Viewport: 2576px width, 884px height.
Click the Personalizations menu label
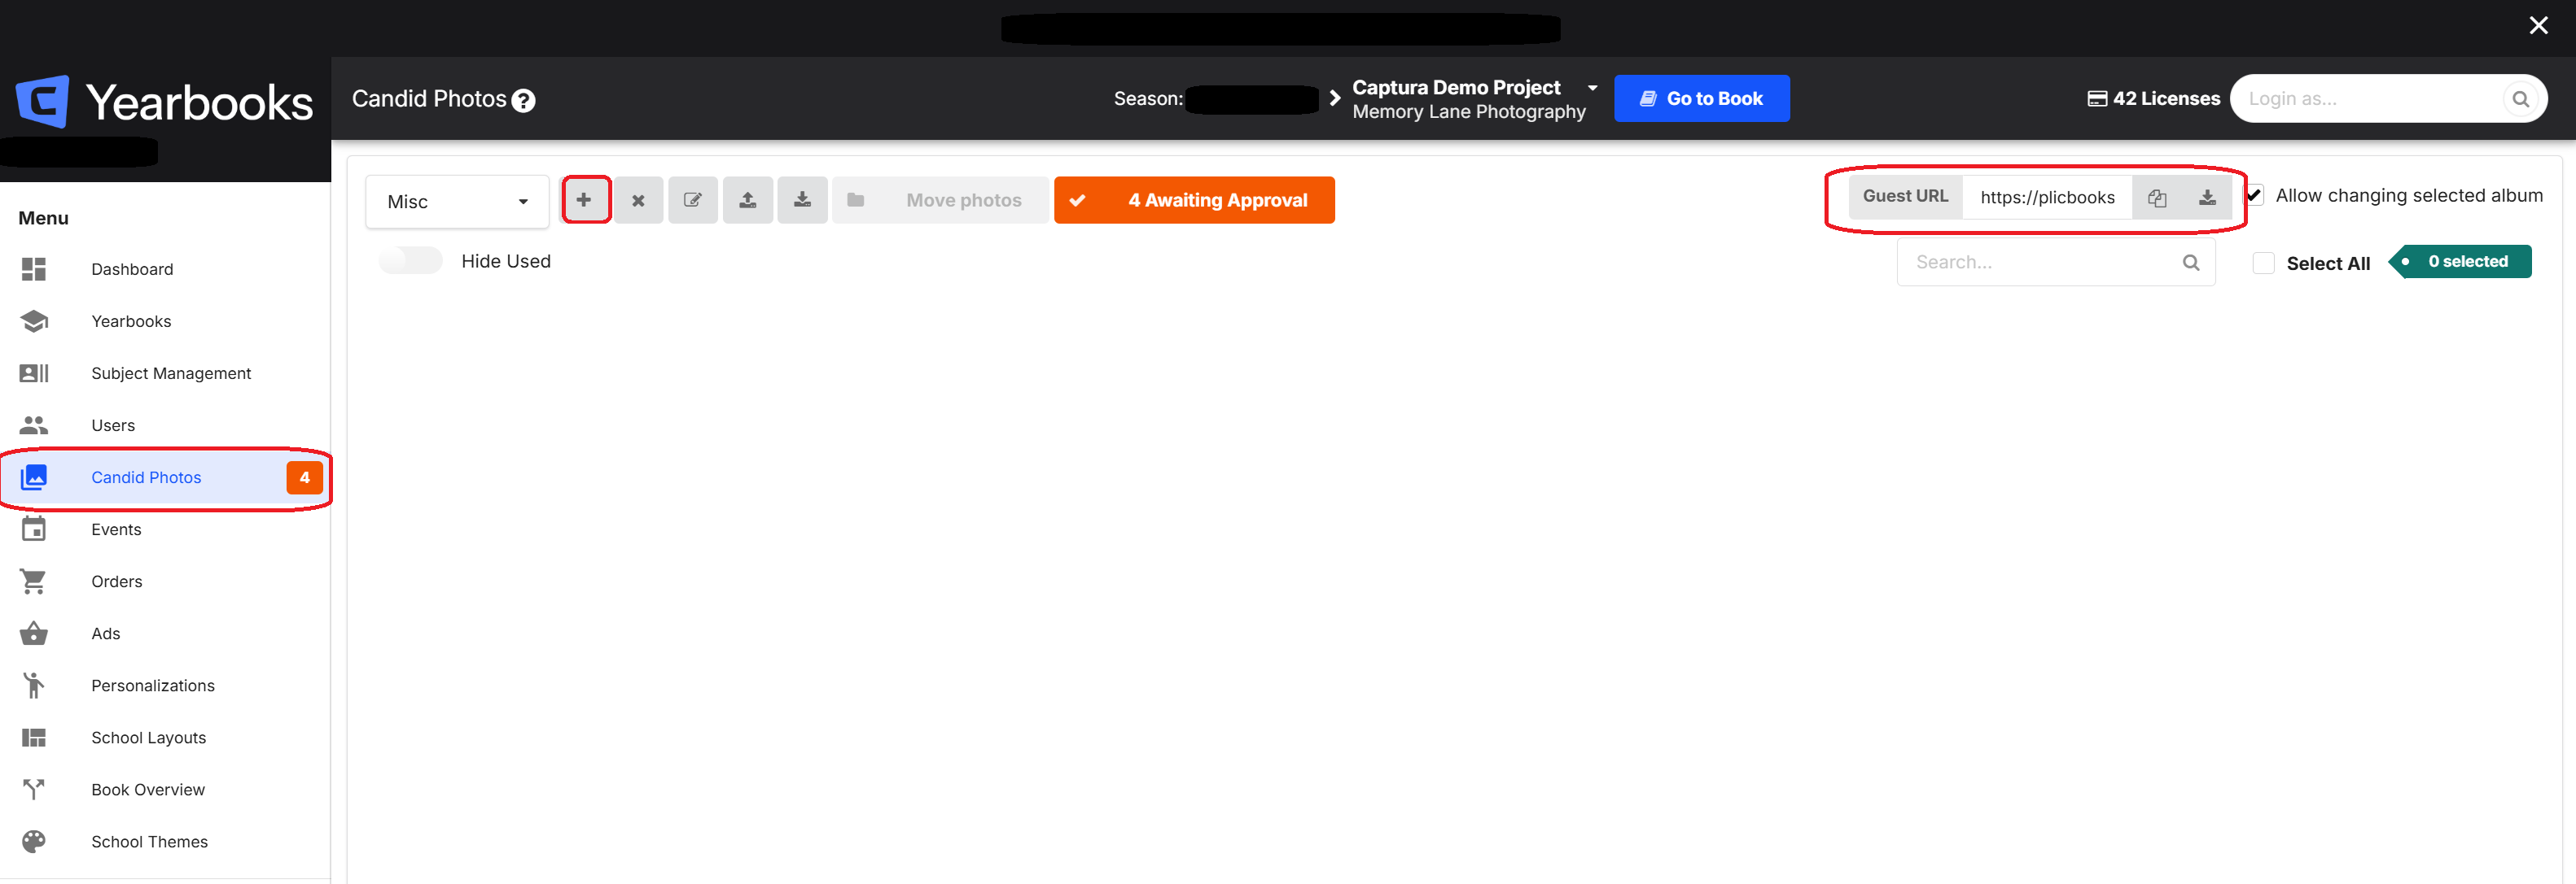[153, 686]
